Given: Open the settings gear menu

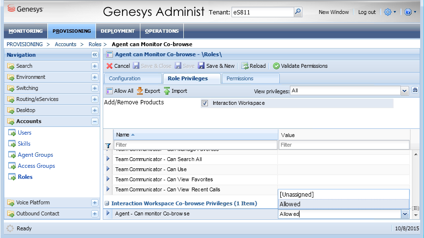Looking at the screenshot, I should pos(390,12).
